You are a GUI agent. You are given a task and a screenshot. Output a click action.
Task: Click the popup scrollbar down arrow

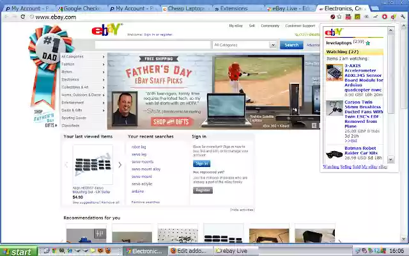click(390, 159)
